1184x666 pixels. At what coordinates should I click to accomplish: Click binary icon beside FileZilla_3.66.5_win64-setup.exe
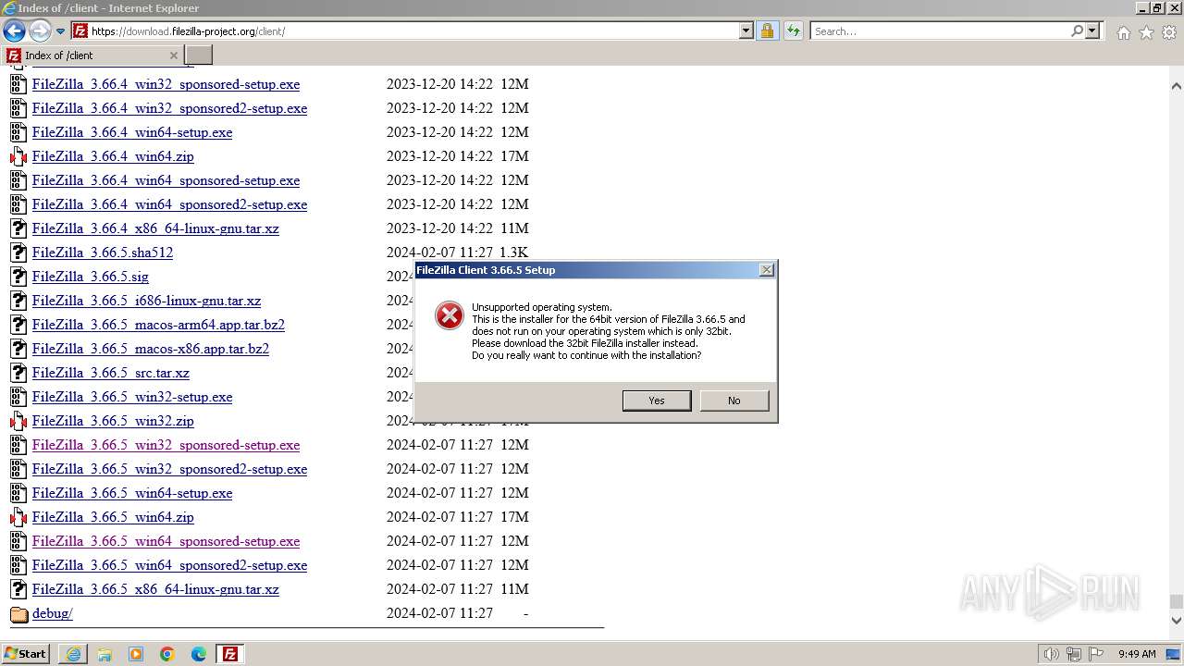(x=18, y=493)
